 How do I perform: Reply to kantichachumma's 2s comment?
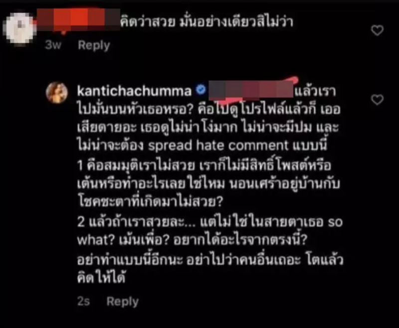122,302
